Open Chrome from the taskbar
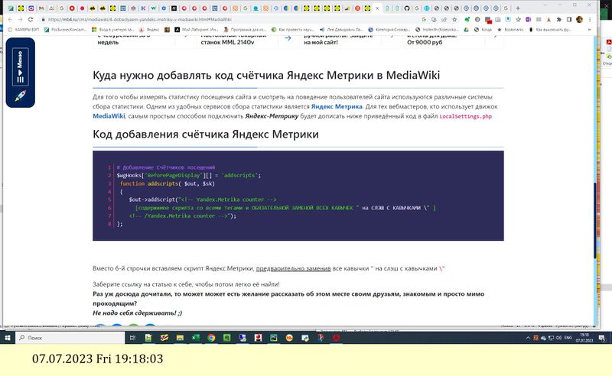The width and height of the screenshot is (612, 376). [x=211, y=338]
